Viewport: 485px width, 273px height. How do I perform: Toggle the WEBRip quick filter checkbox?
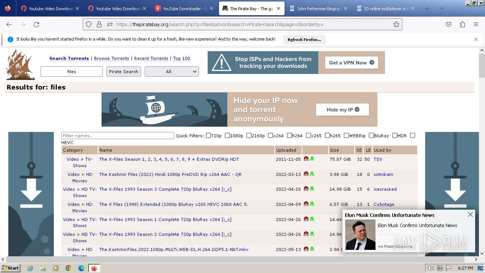346,135
